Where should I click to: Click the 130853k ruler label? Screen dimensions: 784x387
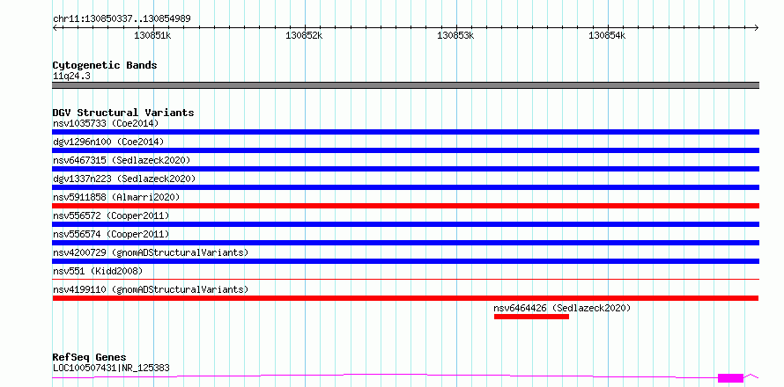coord(455,35)
